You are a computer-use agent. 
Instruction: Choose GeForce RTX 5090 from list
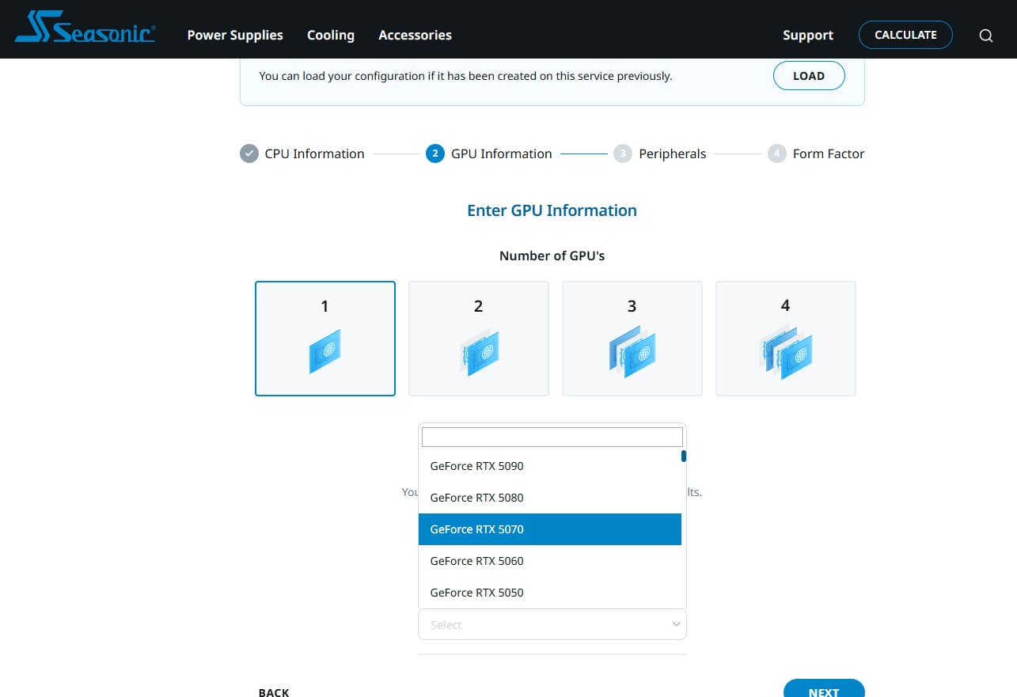pyautogui.click(x=476, y=466)
